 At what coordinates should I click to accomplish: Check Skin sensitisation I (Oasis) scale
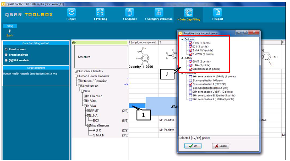(190, 80)
